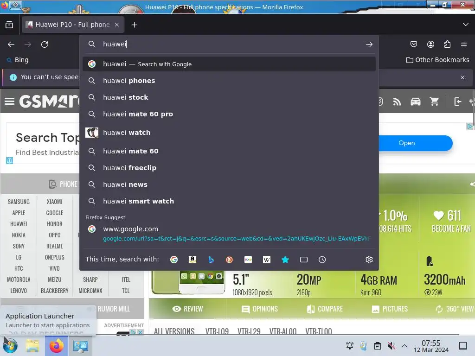Open the HUAWEI brand link
Viewport: 475px width, 356px height.
coord(19,224)
